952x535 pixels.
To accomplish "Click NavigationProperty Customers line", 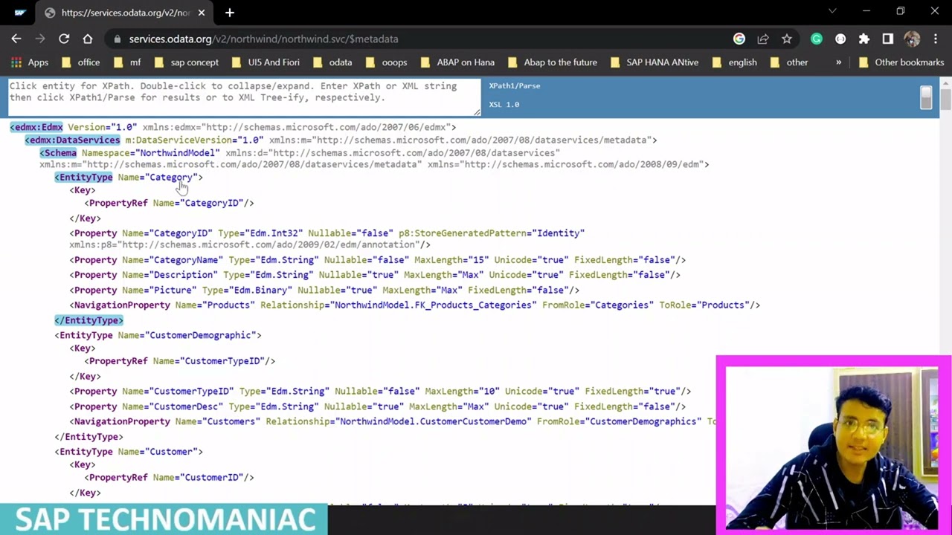I will coord(393,421).
